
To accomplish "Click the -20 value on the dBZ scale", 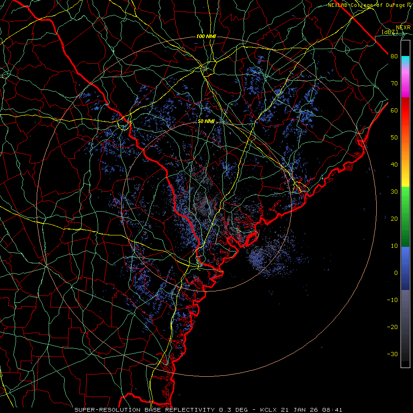I will click(392, 327).
